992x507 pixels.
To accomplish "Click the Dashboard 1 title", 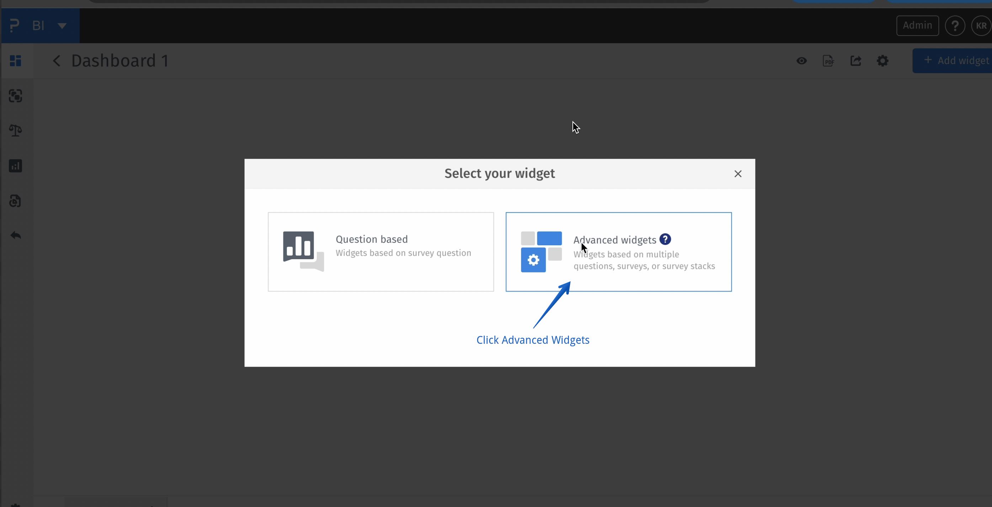I will click(120, 61).
